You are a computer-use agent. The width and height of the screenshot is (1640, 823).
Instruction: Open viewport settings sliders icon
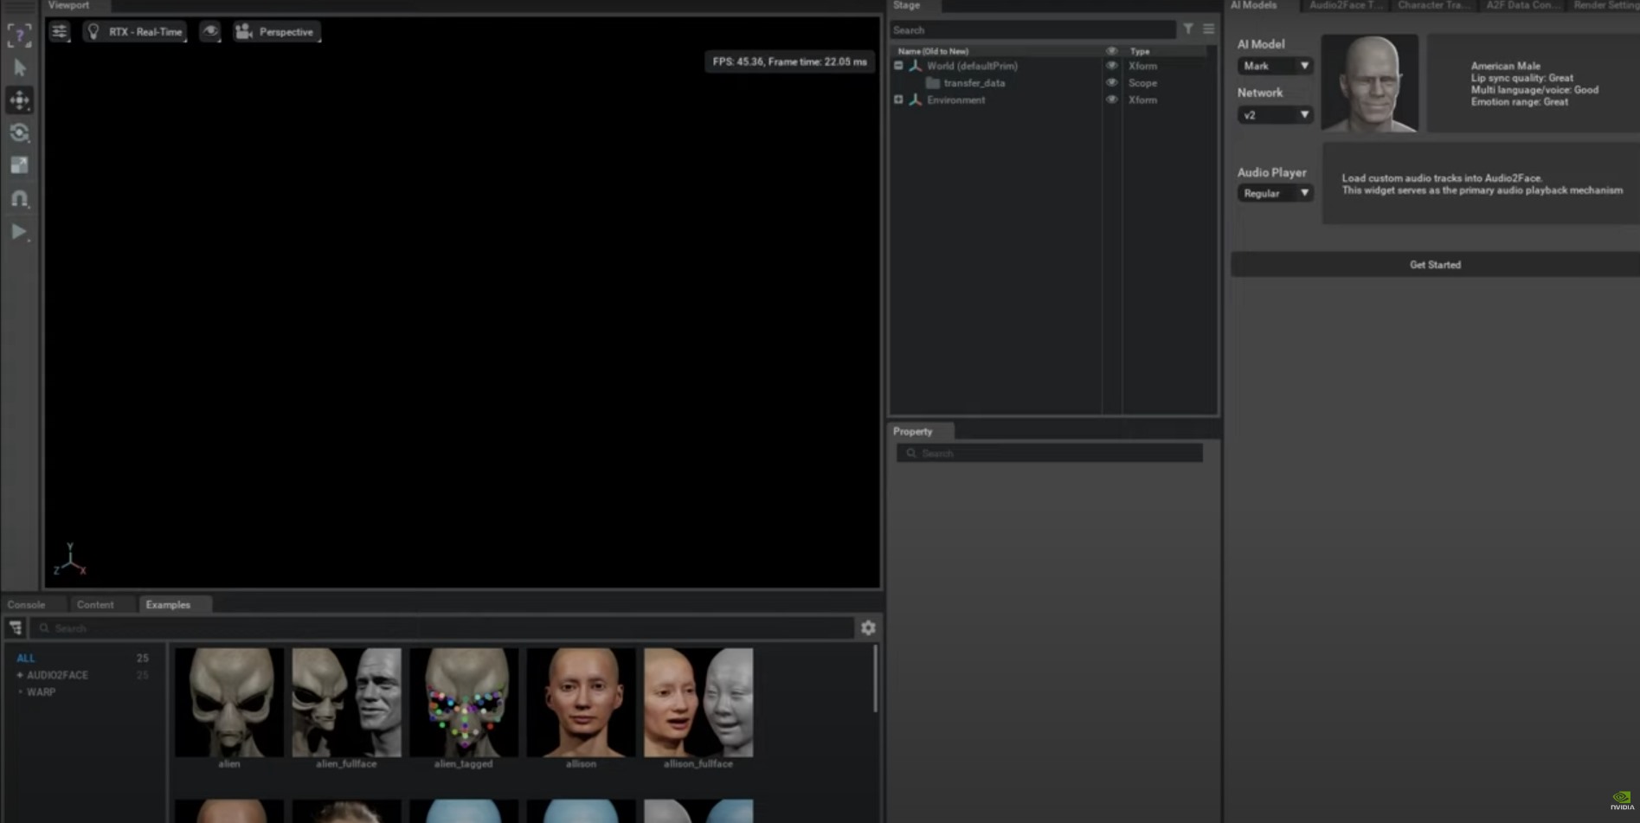click(x=59, y=32)
